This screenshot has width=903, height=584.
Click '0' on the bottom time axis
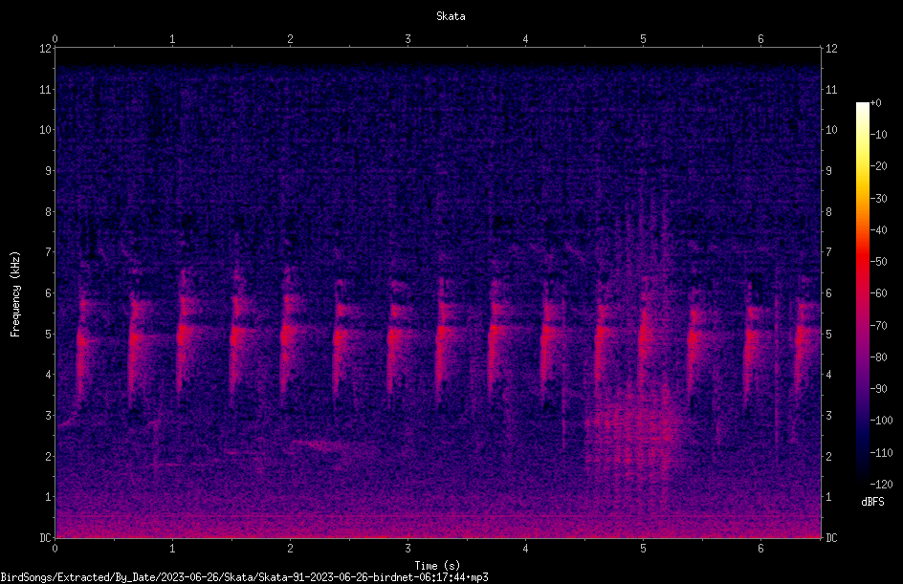click(55, 549)
